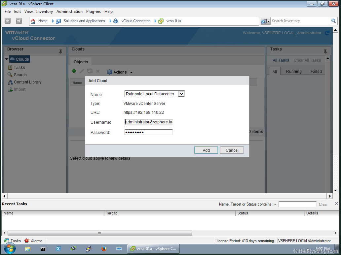Open the Plug-ins menu
This screenshot has height=255, width=341.
[x=94, y=12]
